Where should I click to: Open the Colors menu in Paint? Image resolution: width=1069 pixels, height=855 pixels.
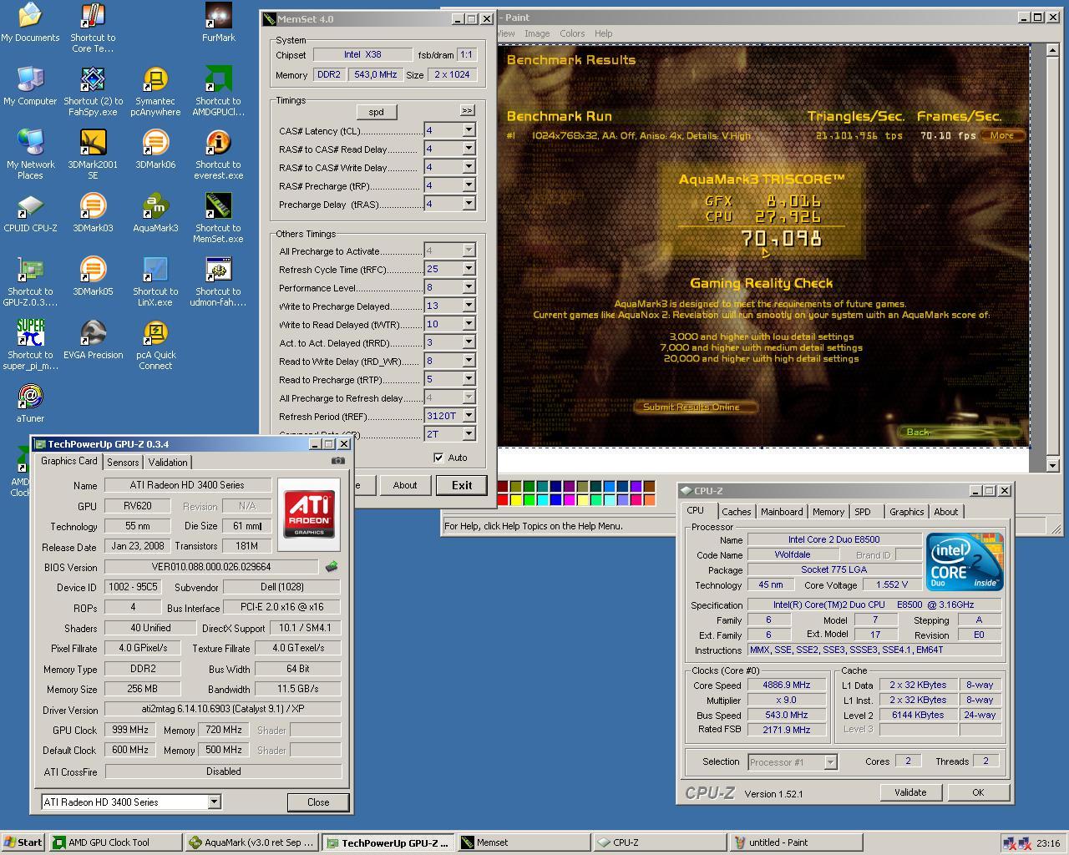point(572,33)
